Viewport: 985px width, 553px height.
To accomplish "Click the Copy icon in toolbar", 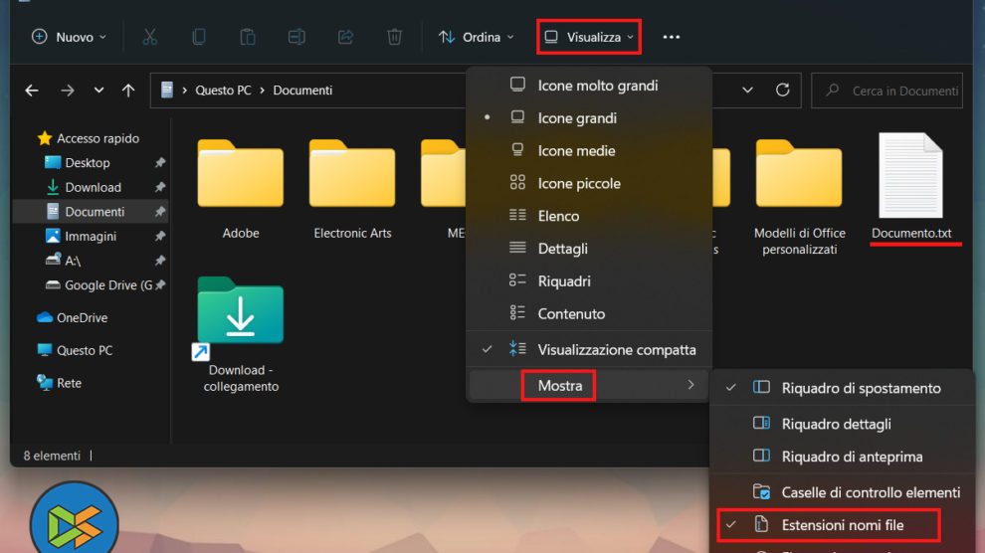I will 199,37.
